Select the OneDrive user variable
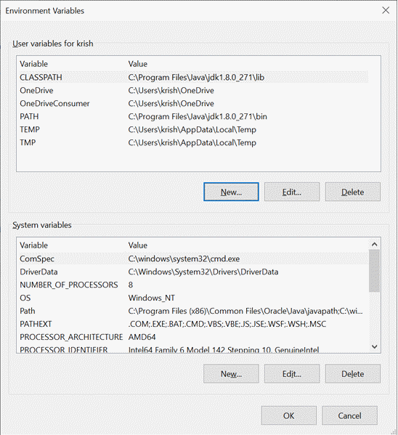Image resolution: width=398 pixels, height=435 pixels. click(x=193, y=91)
